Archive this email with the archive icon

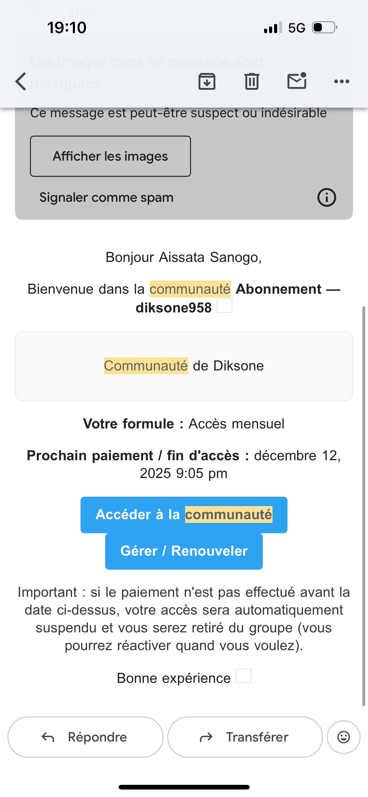coord(207,81)
